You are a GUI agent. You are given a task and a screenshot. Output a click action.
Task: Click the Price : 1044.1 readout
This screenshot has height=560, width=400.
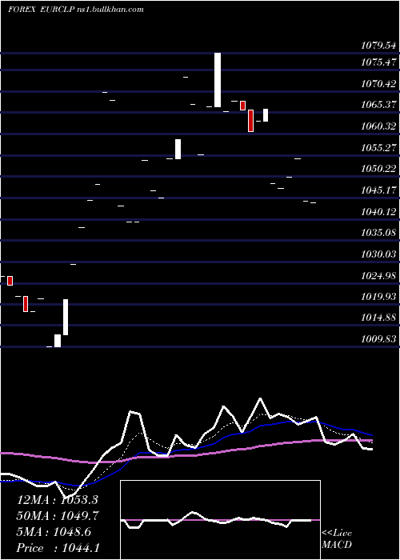(x=58, y=548)
